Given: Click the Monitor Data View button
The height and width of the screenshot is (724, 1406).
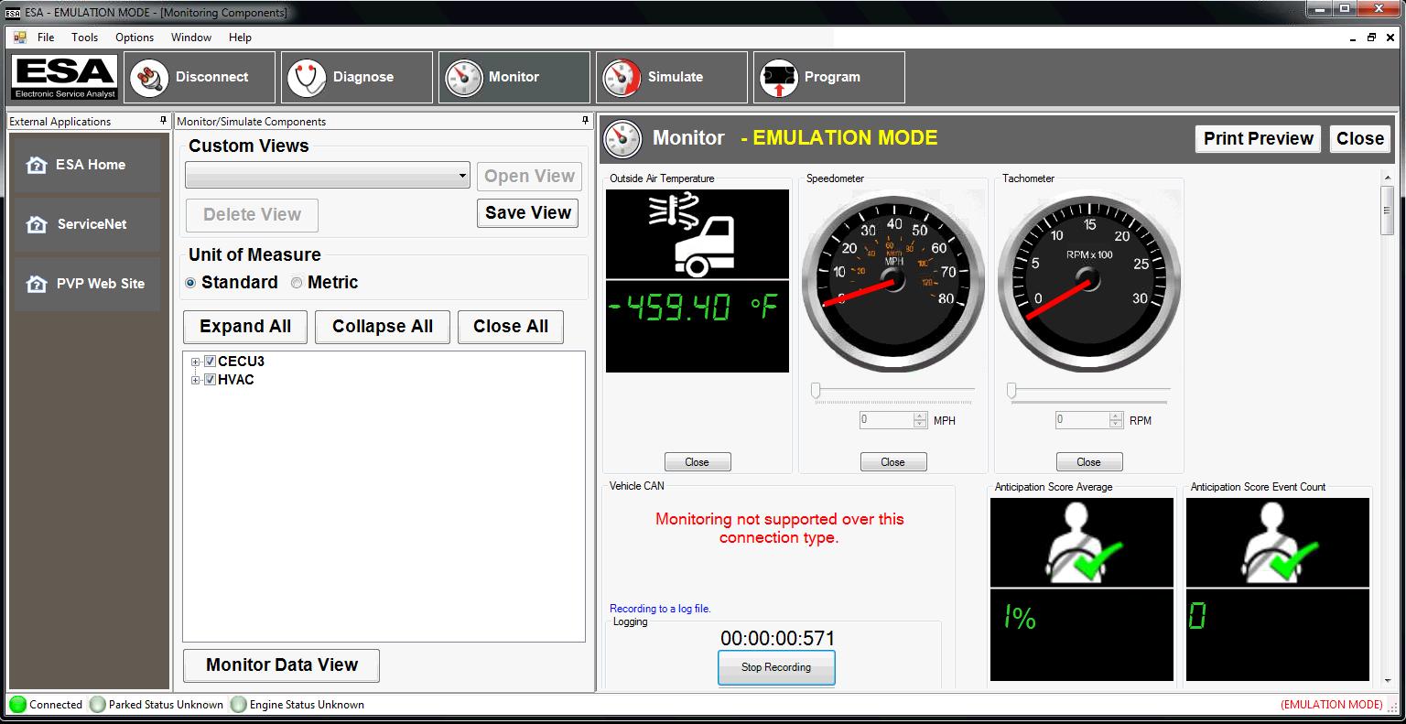Looking at the screenshot, I should 282,665.
